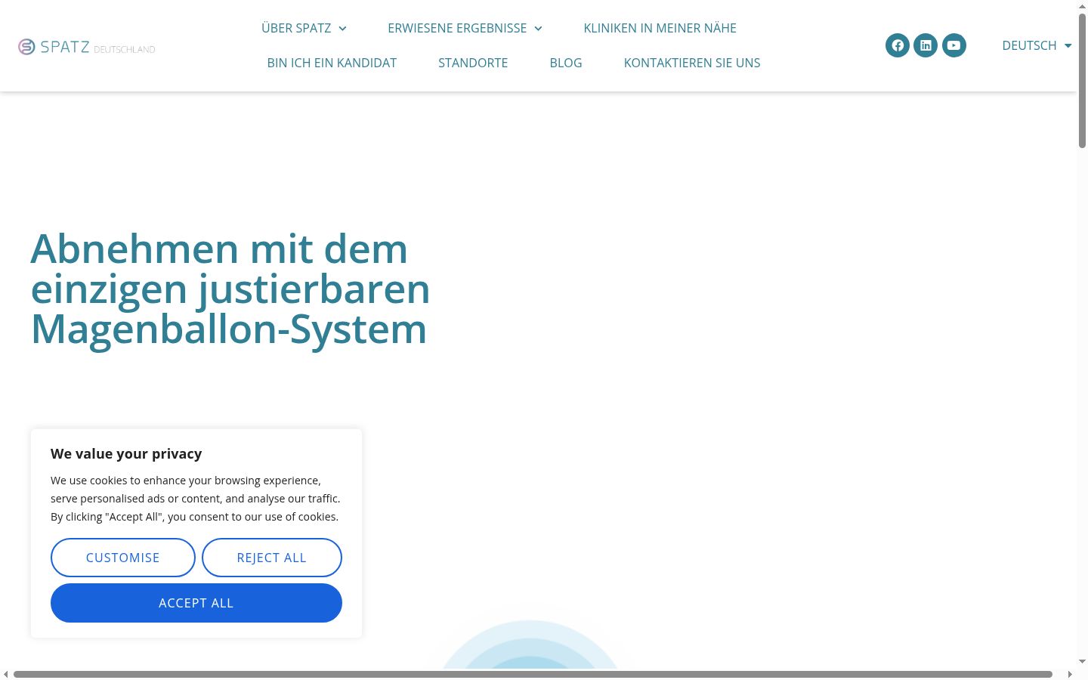Click the Spatz Deutschland logo

coord(87,47)
